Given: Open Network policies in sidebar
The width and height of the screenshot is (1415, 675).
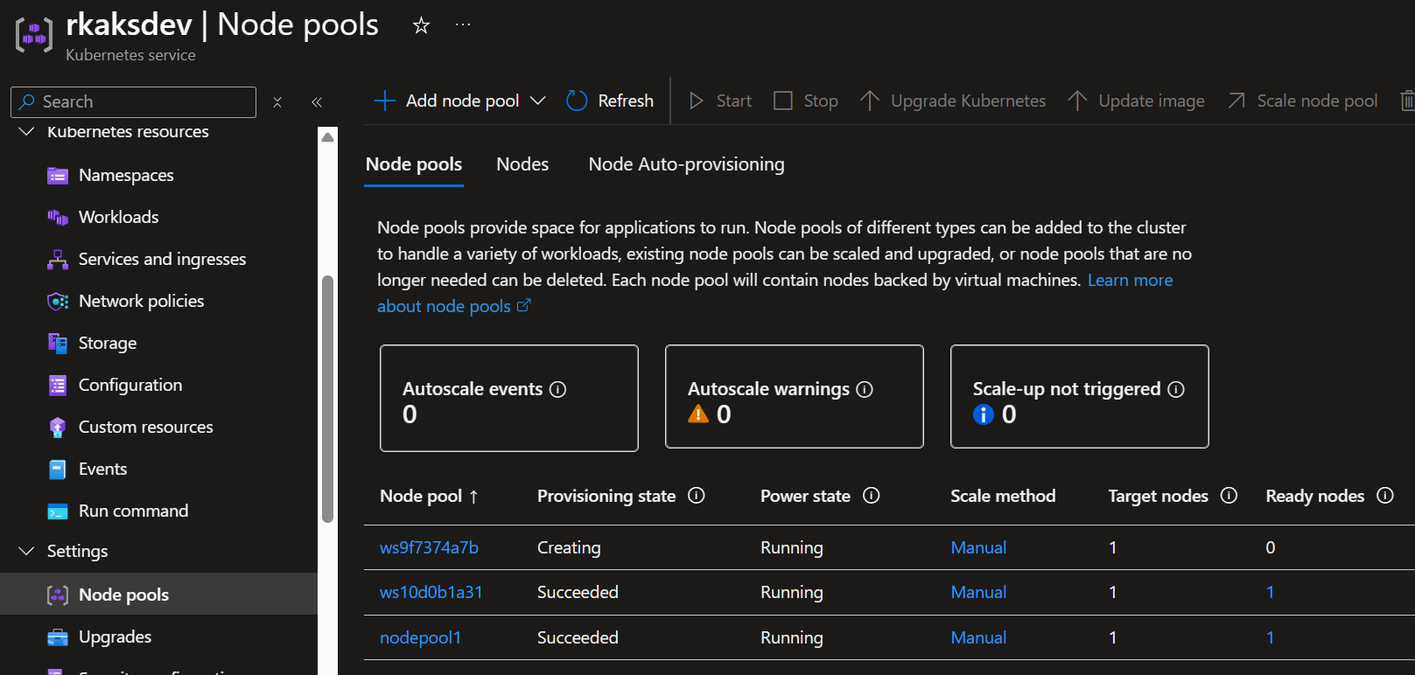Looking at the screenshot, I should [x=141, y=302].
